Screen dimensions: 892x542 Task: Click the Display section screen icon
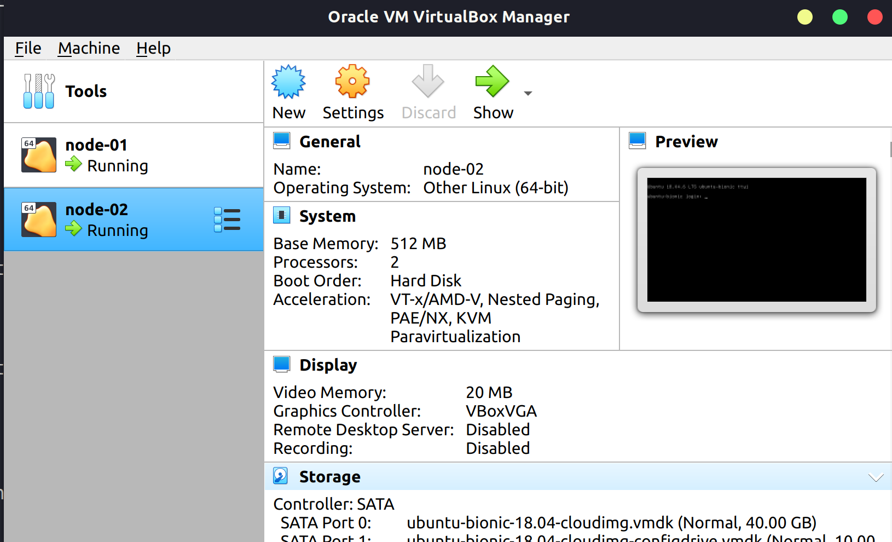[x=282, y=365]
